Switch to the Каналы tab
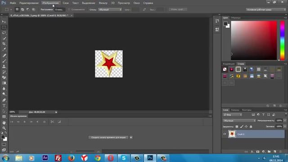This screenshot has width=288, height=162. [x=235, y=110]
